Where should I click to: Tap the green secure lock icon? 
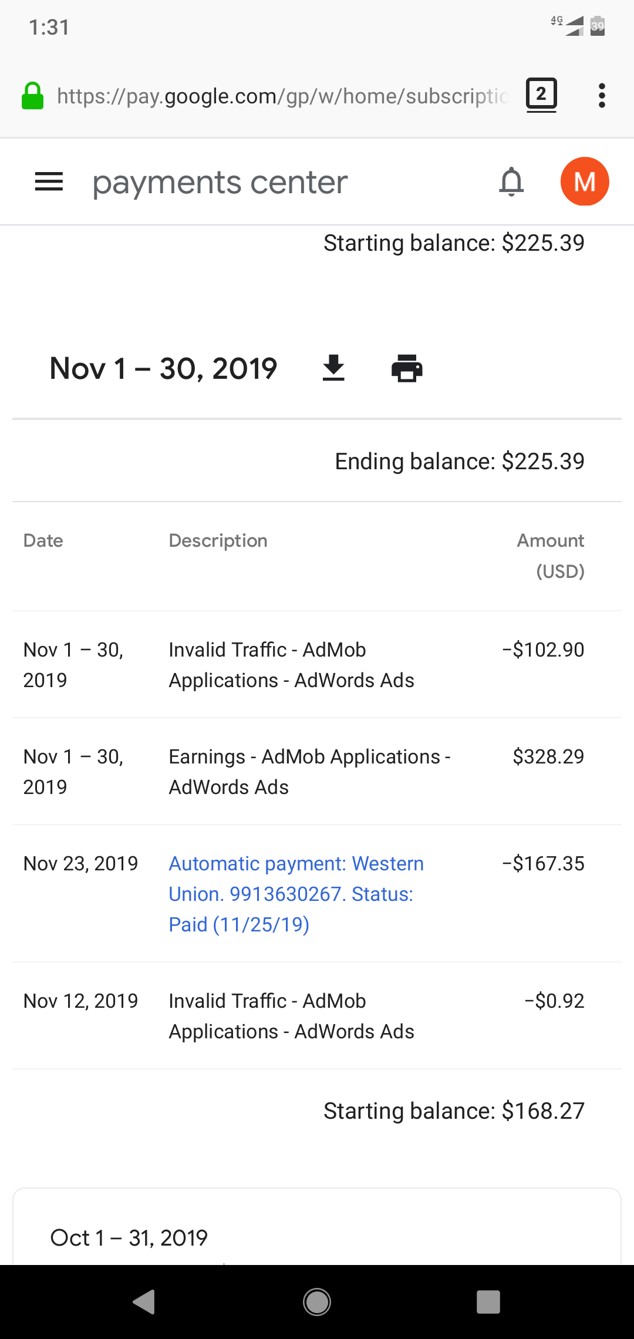pos(33,96)
